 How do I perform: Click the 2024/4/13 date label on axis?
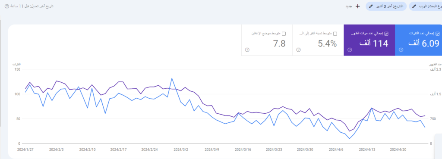pyautogui.click(x=368, y=150)
